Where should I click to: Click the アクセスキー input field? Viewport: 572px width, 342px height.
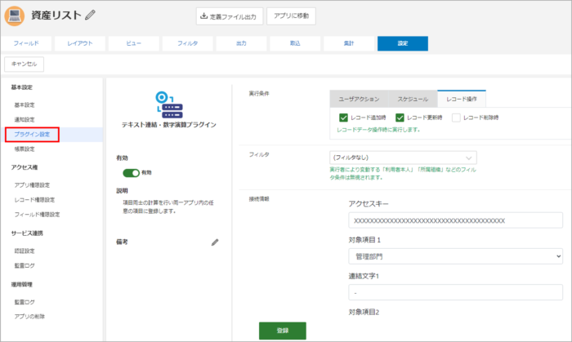[455, 220]
